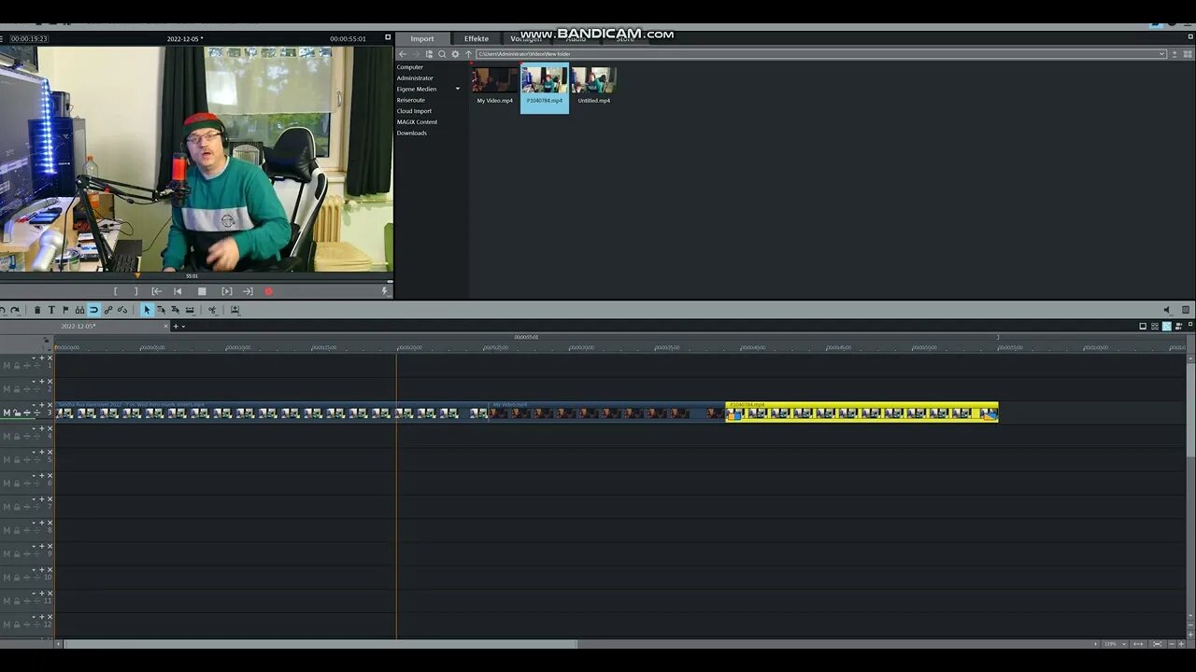
Task: Toggle the lock on track 3
Action: [x=16, y=413]
